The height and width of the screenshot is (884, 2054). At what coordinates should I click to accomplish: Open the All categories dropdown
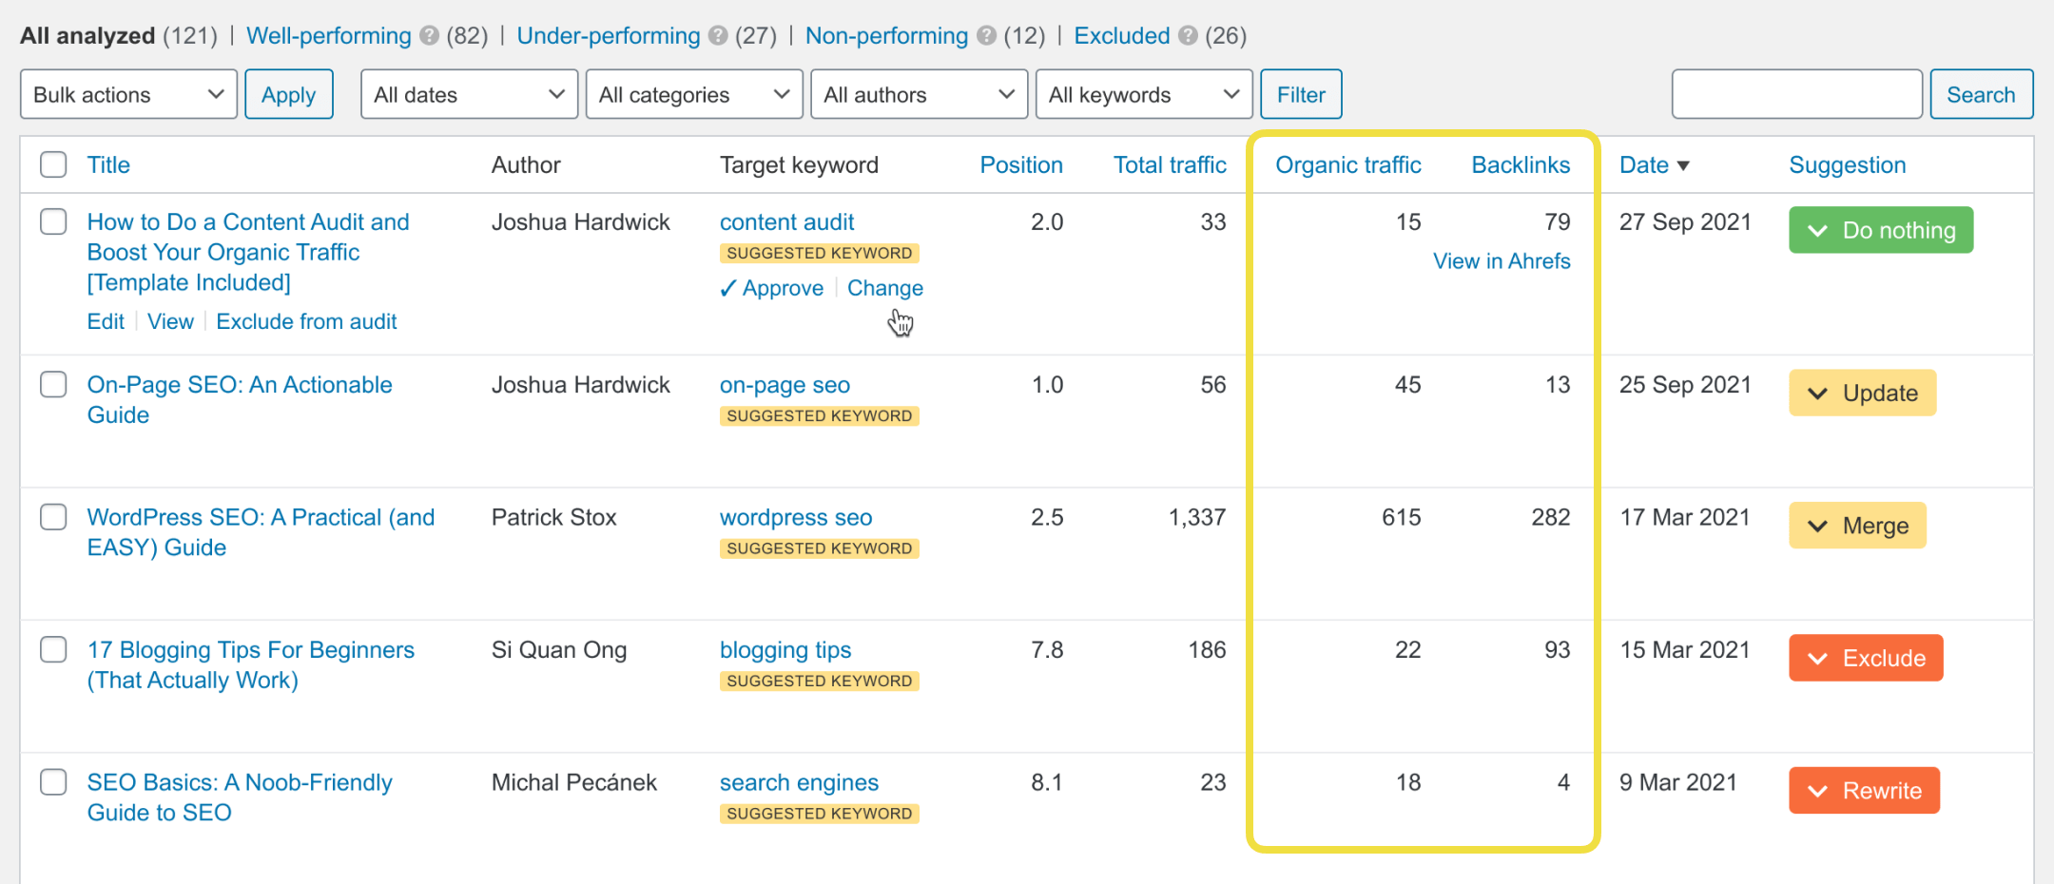click(x=694, y=94)
